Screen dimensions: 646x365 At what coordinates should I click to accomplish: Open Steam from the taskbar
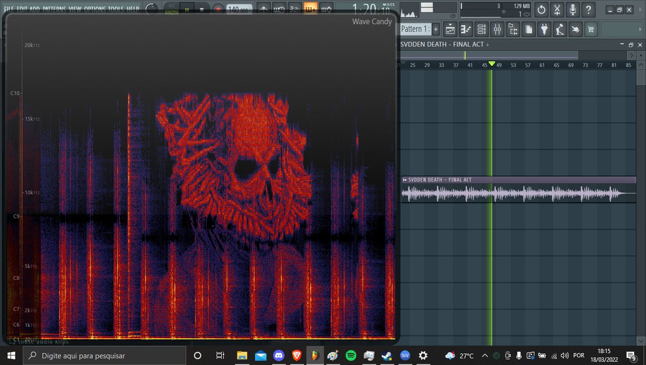387,355
